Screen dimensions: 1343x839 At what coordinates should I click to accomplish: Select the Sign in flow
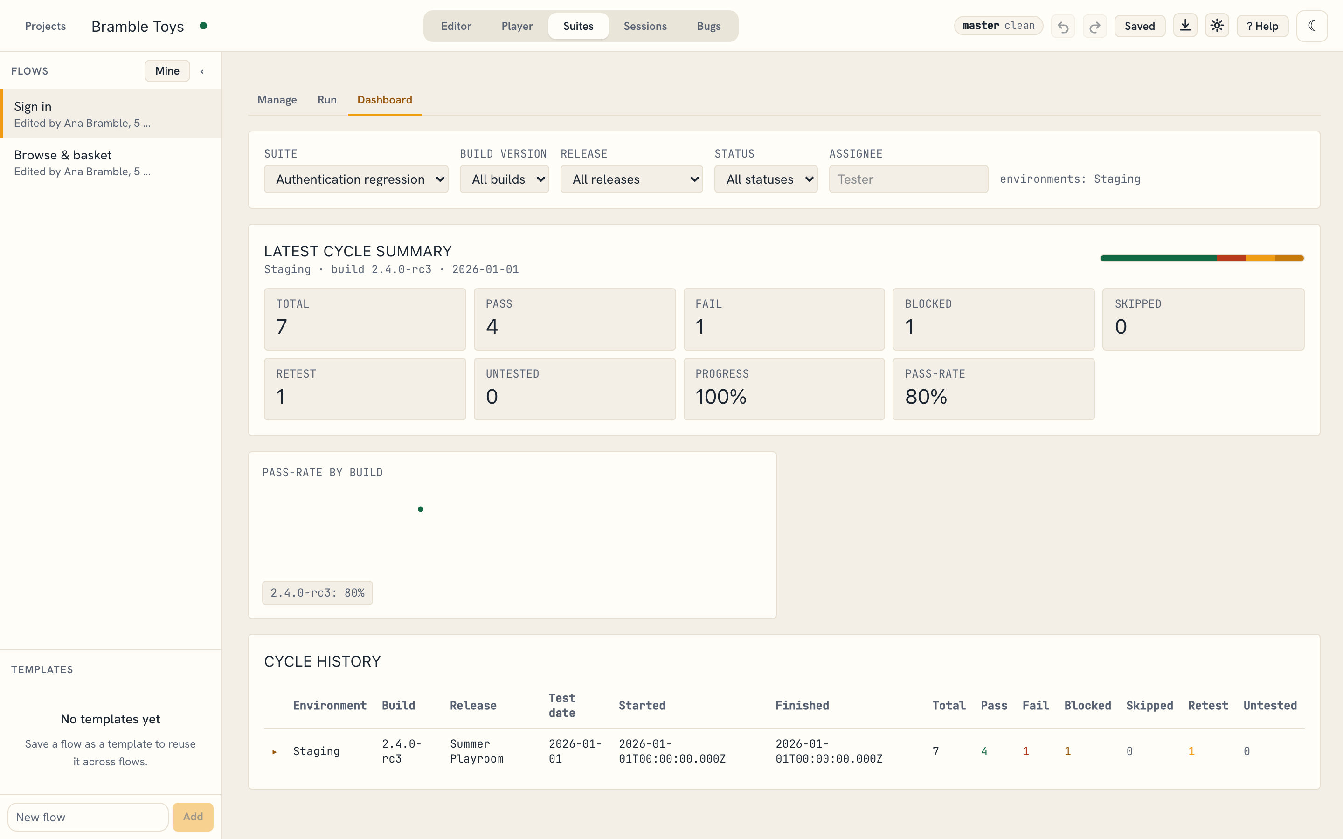tap(111, 114)
